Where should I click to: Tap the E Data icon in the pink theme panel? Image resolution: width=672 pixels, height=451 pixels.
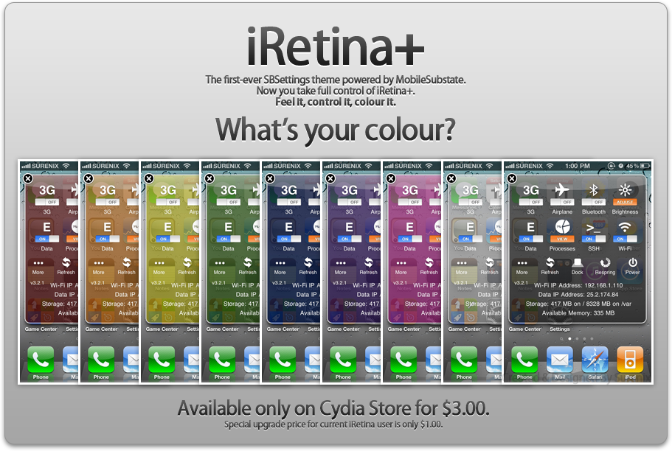(409, 227)
